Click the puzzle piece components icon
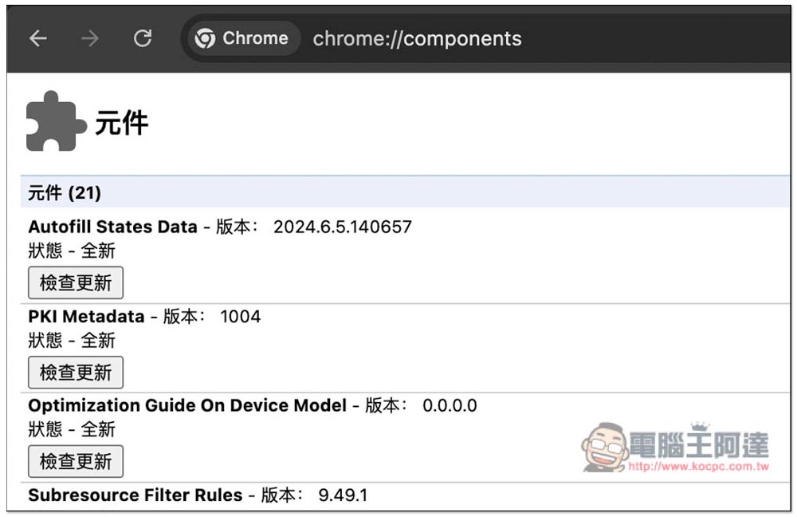 pyautogui.click(x=56, y=121)
